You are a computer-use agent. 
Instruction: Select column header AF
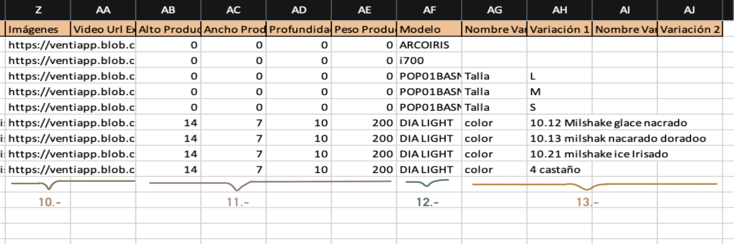[429, 10]
